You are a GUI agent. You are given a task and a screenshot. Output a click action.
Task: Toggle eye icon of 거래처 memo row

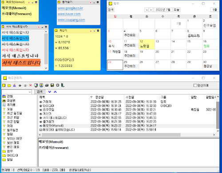40,102
